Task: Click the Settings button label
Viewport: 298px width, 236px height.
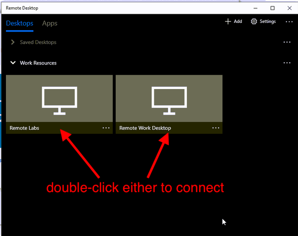Action: 268,21
